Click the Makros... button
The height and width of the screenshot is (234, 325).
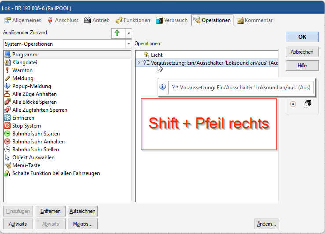click(x=83, y=224)
